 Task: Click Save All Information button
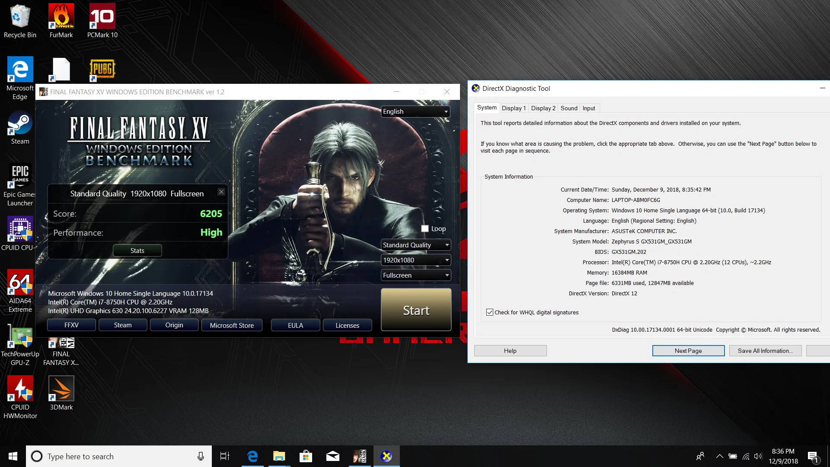(x=765, y=351)
